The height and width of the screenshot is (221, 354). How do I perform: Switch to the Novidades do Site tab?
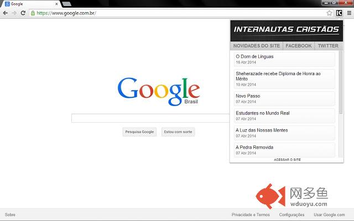pos(257,46)
